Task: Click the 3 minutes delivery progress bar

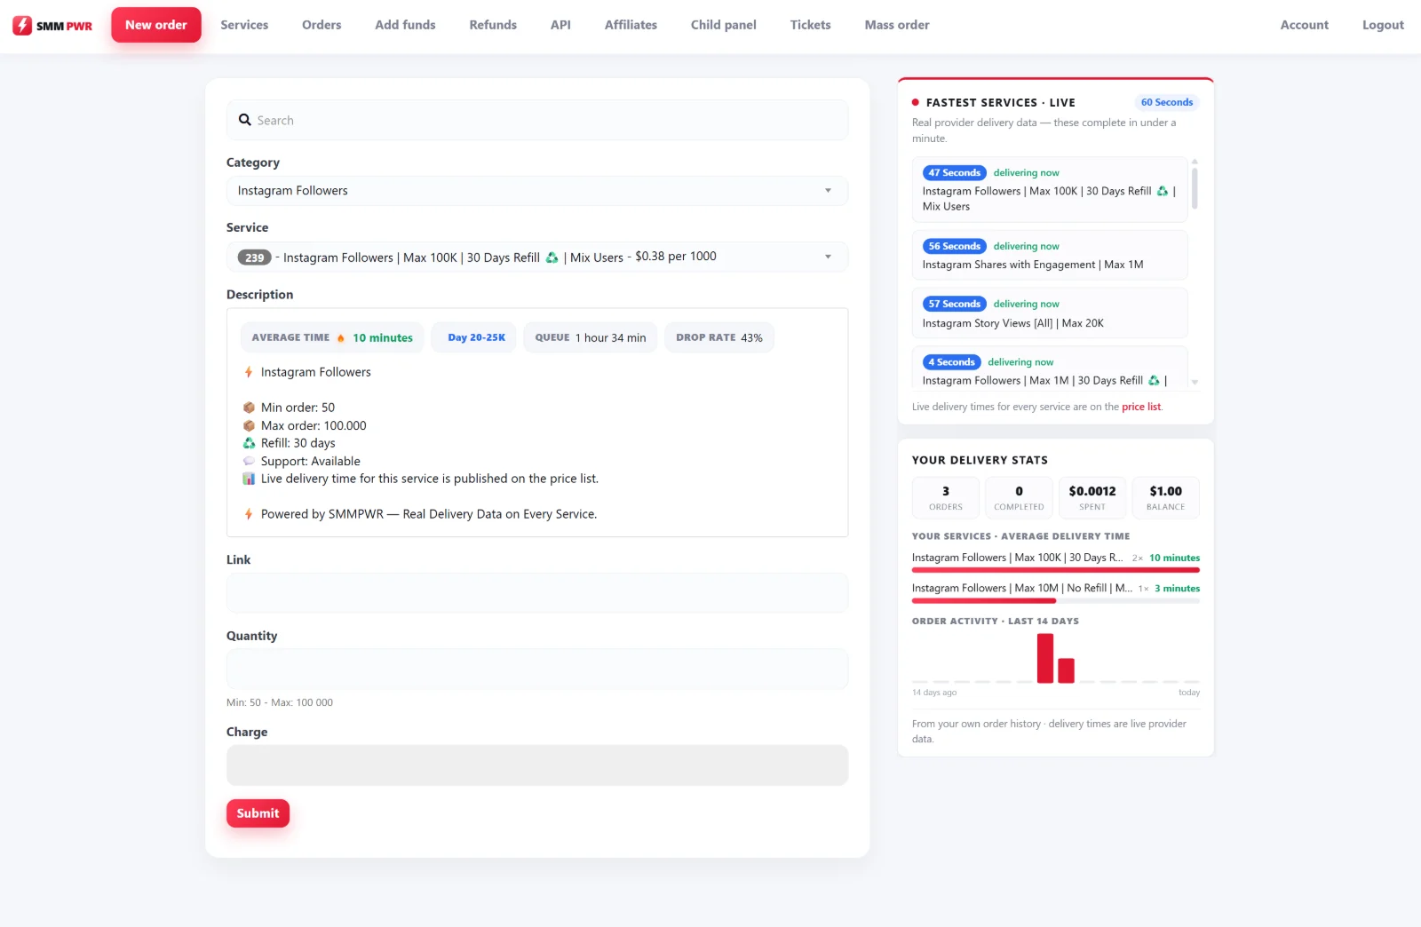Action: tap(1056, 600)
